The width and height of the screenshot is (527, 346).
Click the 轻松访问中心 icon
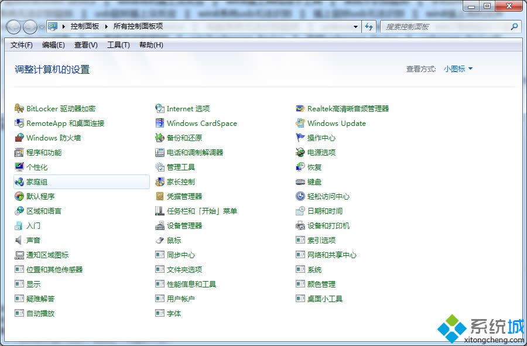[300, 196]
